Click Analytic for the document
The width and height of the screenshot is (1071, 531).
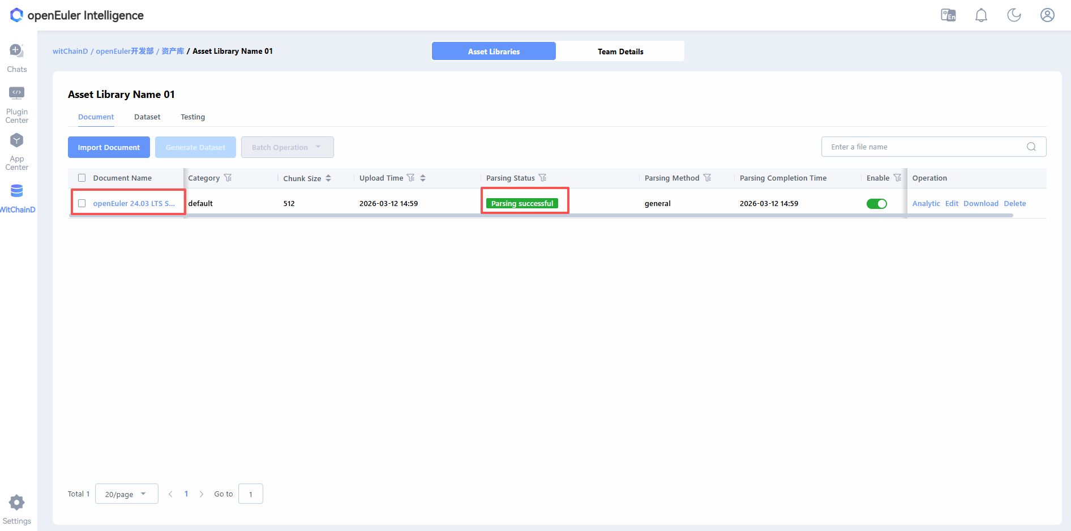[926, 203]
